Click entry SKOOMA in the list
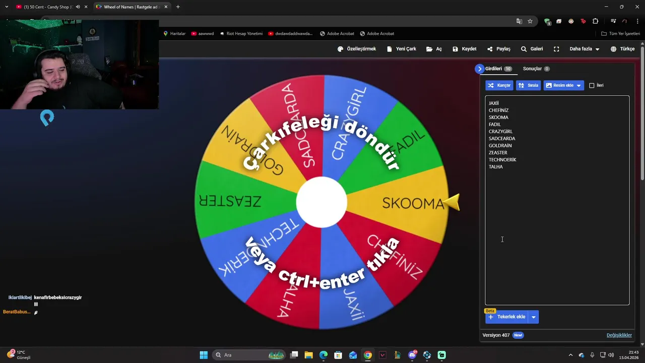This screenshot has height=363, width=645. tap(498, 117)
